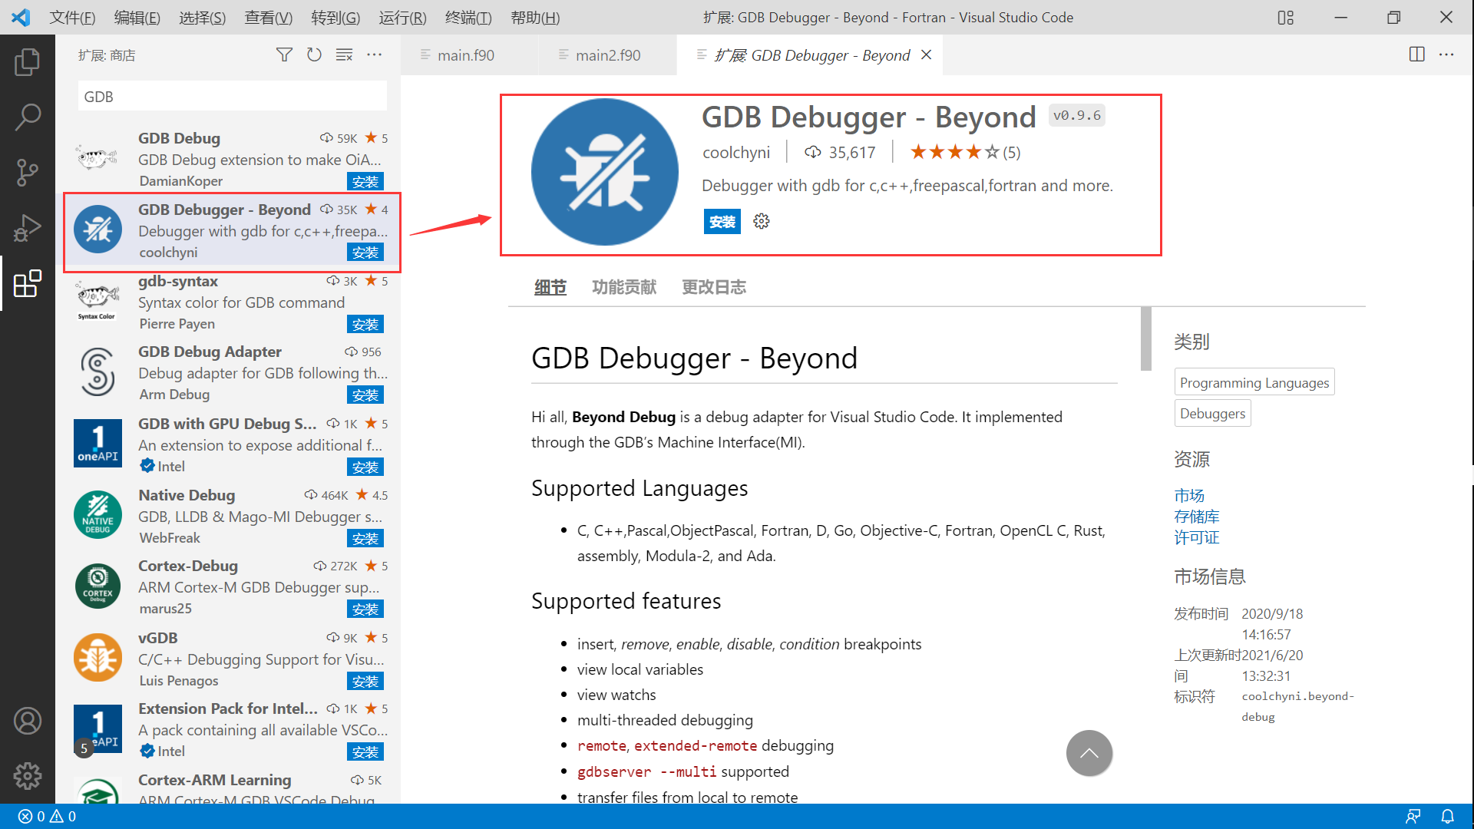Click the Accounts icon in activity bar
The height and width of the screenshot is (829, 1474).
point(28,721)
